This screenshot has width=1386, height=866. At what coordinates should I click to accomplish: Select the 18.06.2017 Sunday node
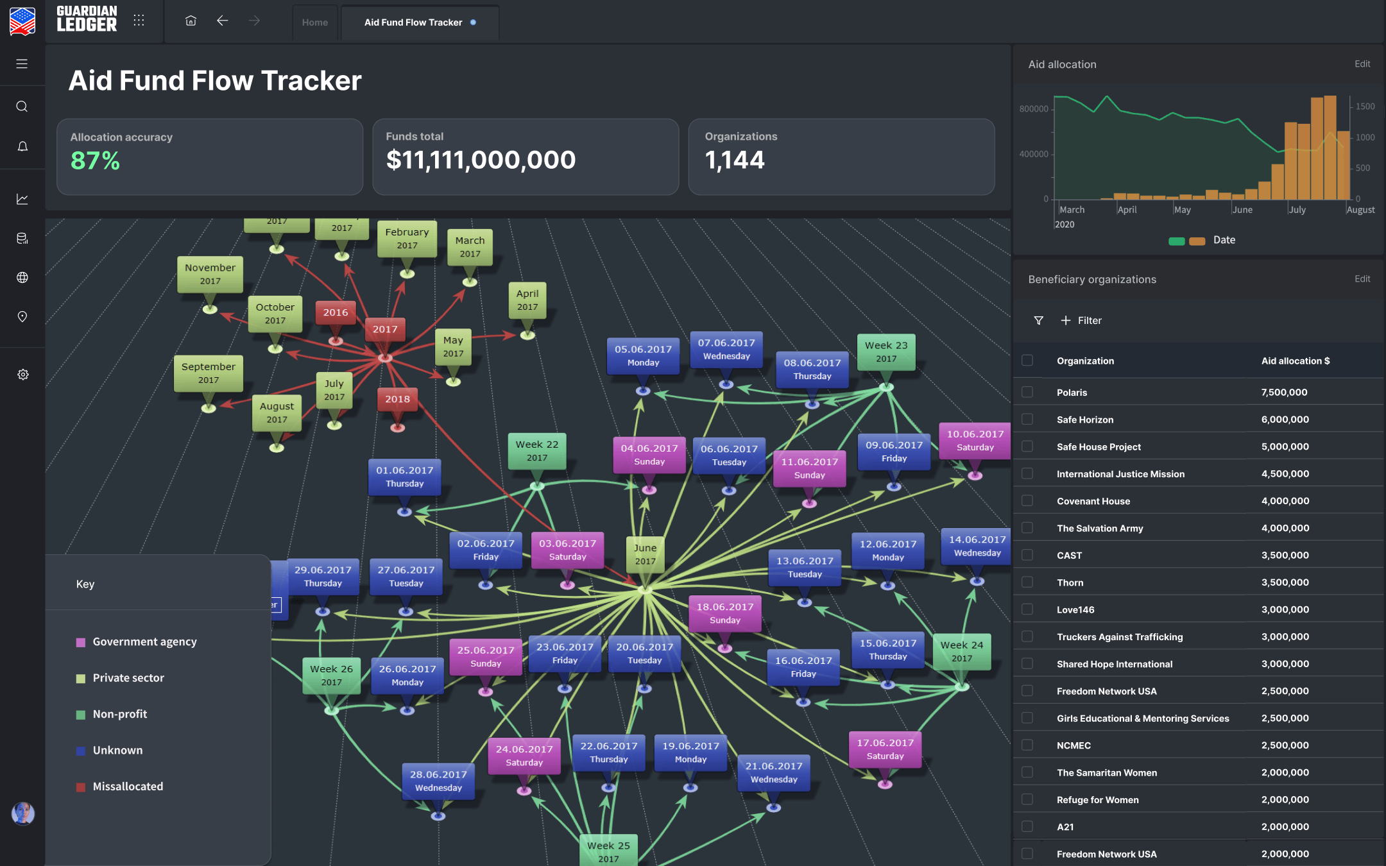(725, 613)
